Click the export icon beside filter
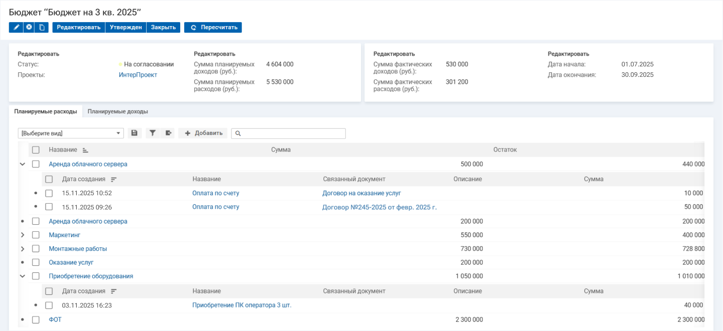This screenshot has width=723, height=331. click(169, 133)
